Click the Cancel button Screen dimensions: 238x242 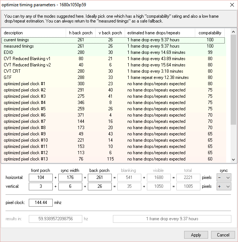pos(223,235)
